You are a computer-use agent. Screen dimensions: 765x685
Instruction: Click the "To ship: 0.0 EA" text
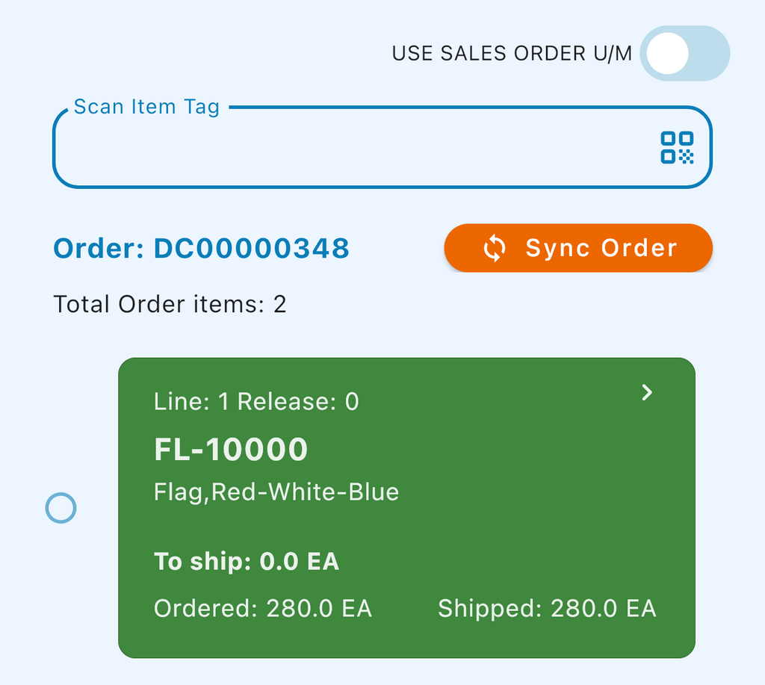[247, 561]
